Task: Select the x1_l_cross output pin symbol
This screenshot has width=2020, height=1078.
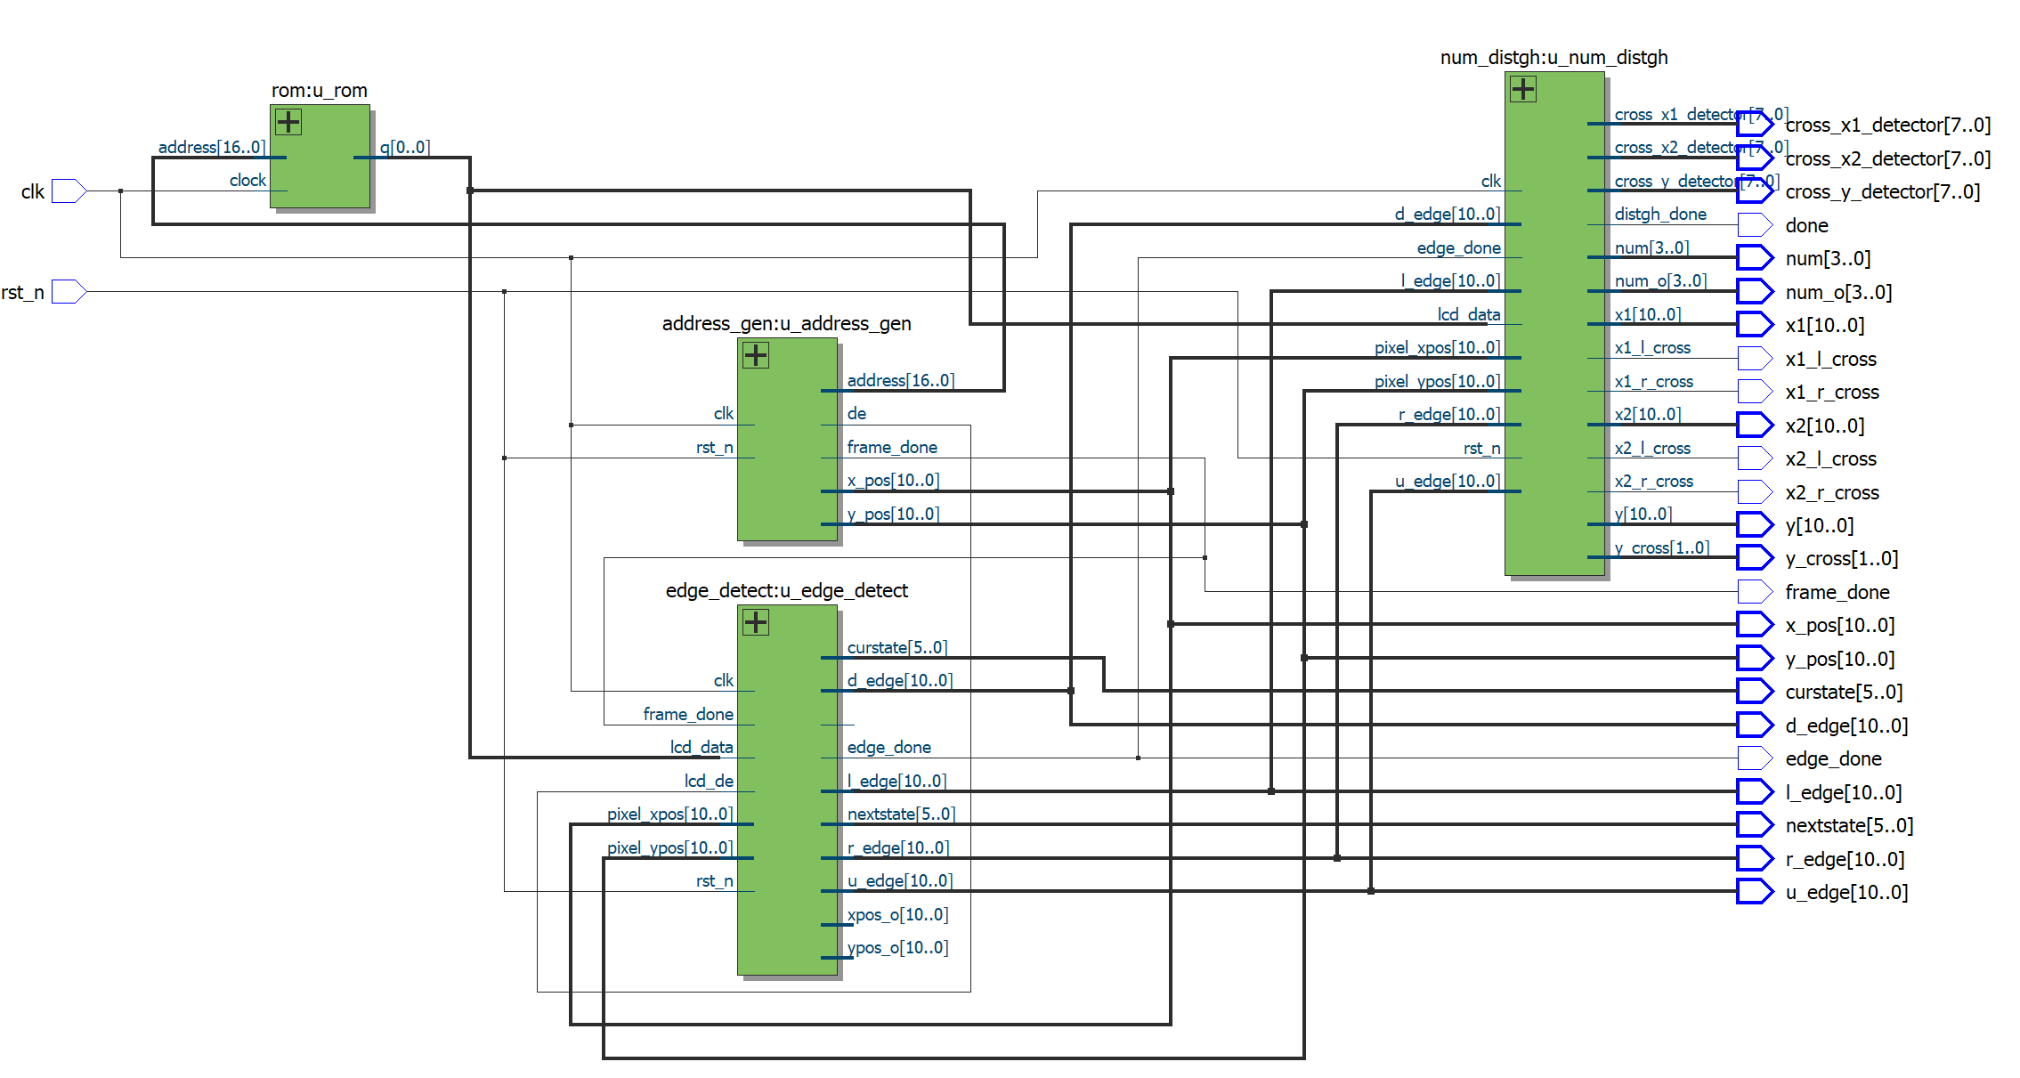Action: point(1754,359)
